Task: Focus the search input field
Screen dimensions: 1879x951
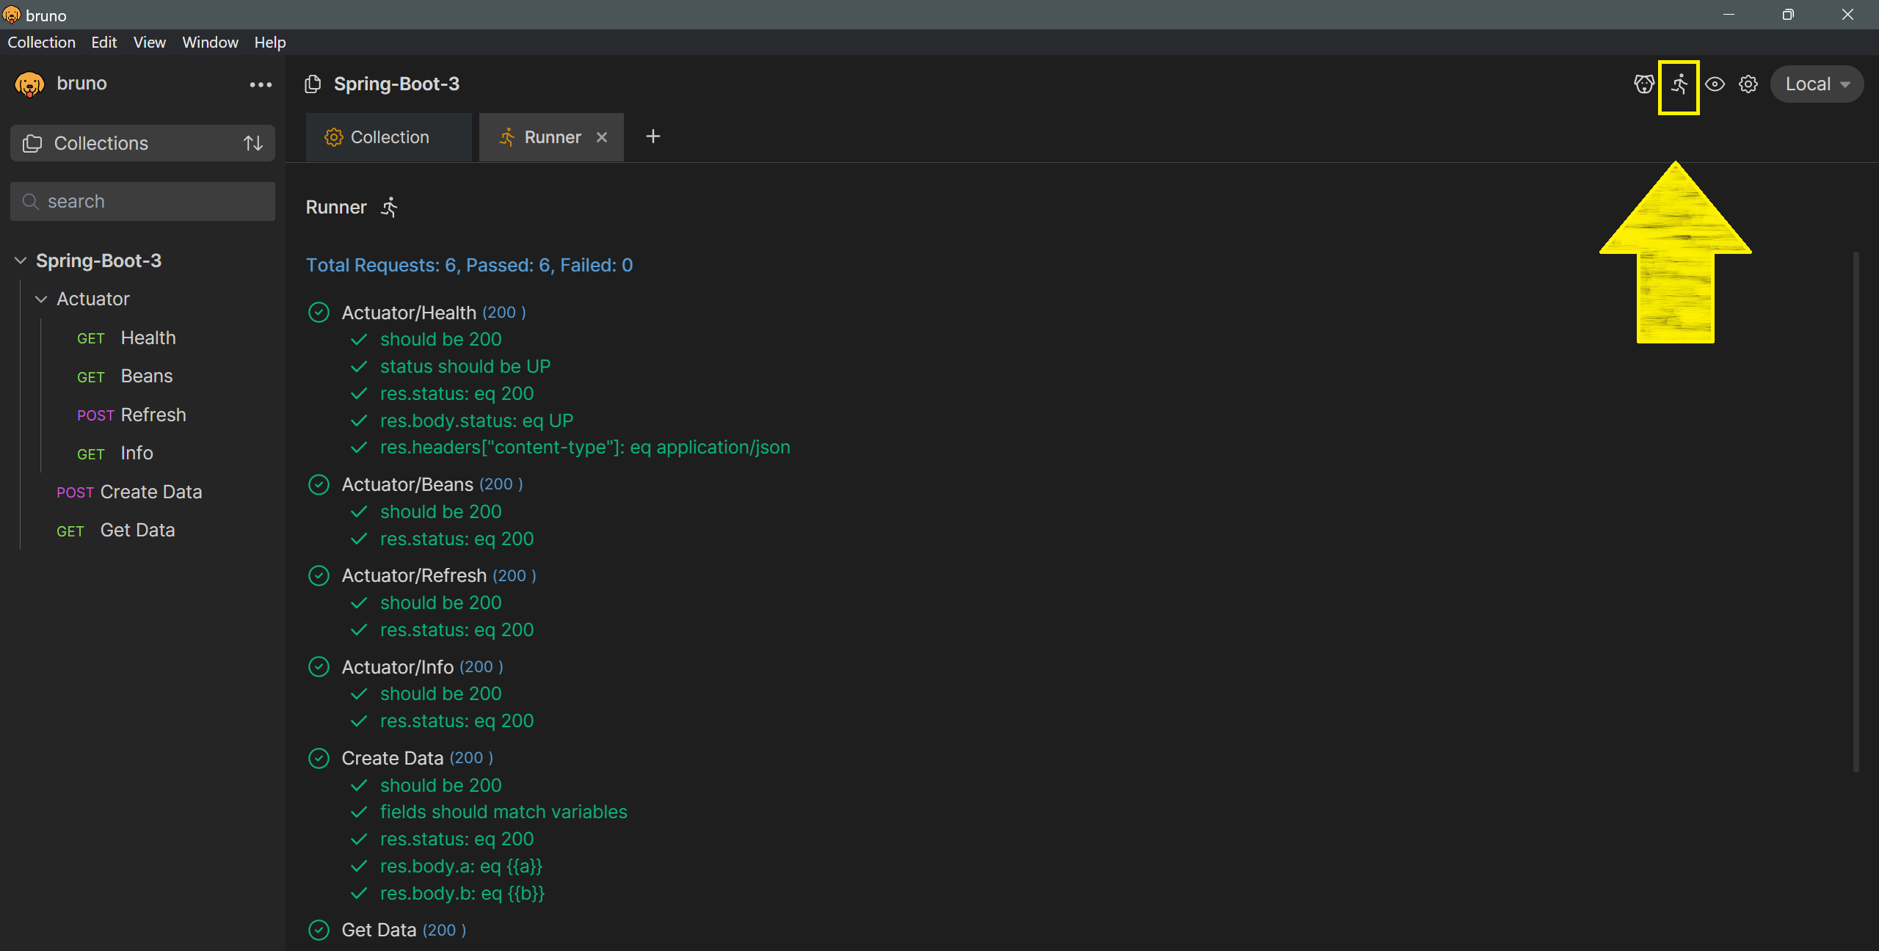Action: click(x=142, y=201)
